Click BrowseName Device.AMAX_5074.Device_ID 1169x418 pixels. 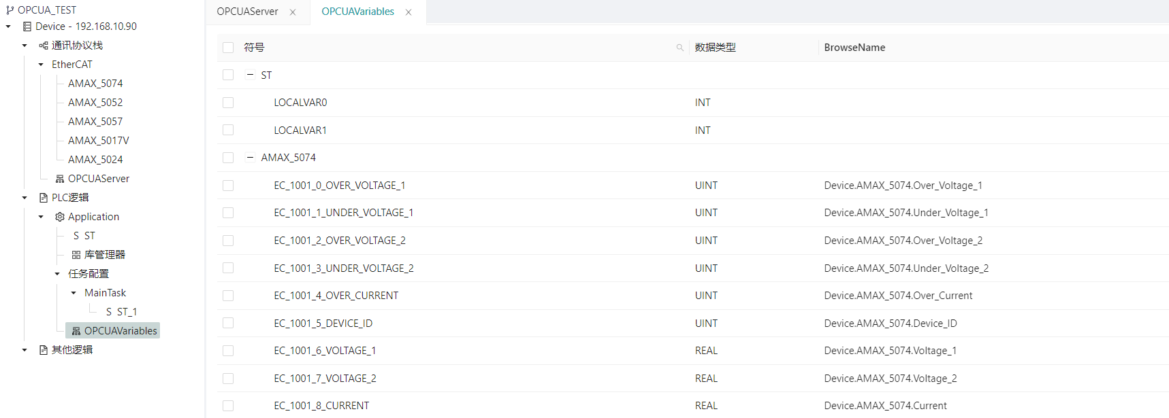[x=891, y=324]
